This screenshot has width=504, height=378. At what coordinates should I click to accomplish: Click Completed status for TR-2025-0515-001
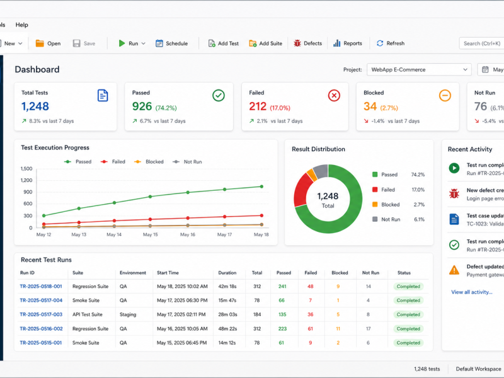[408, 343]
